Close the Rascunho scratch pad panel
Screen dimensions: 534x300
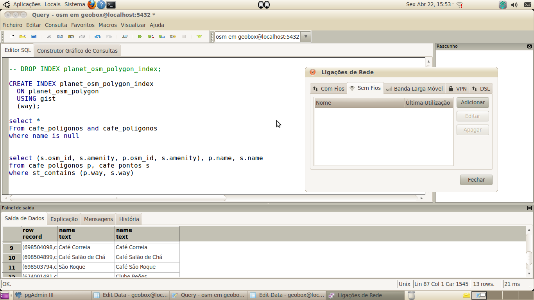[529, 46]
